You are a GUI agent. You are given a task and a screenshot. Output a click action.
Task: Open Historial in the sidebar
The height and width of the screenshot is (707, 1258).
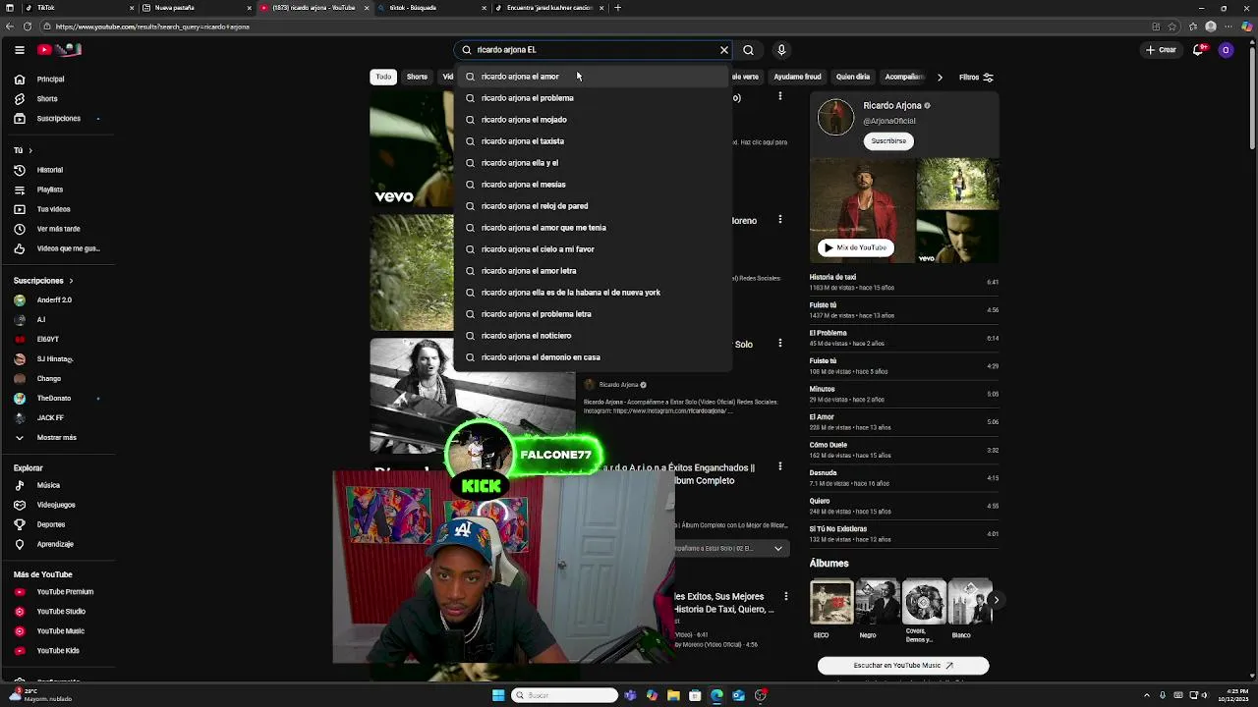tap(49, 170)
